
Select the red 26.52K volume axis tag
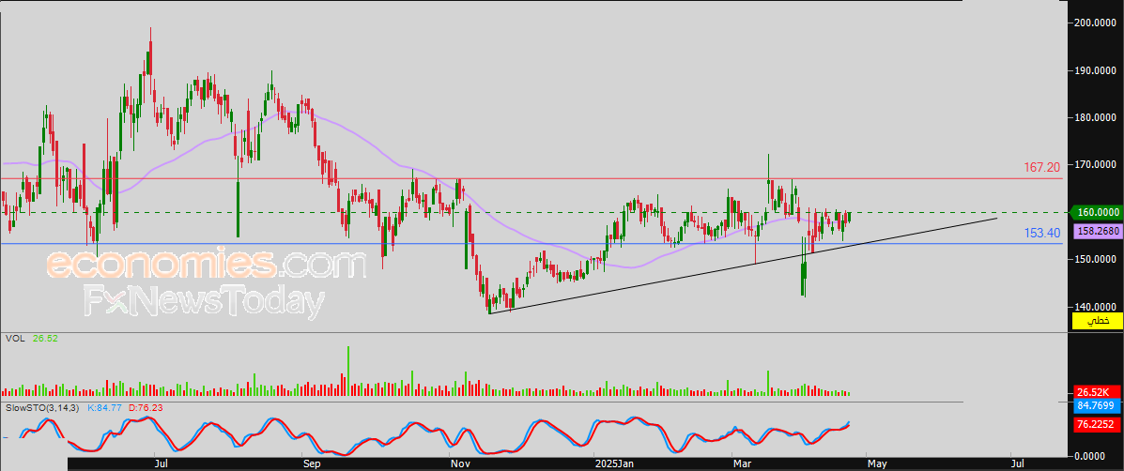(1096, 392)
